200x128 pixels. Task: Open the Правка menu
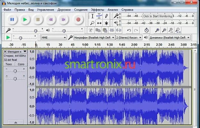(20, 10)
